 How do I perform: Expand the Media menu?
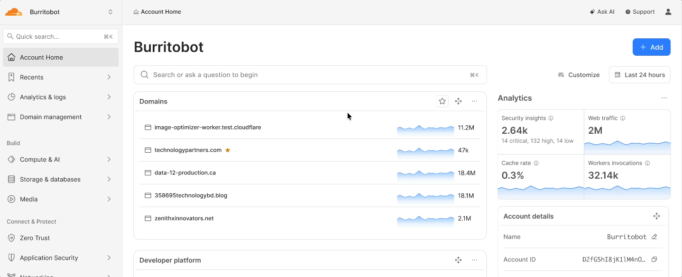(x=61, y=199)
